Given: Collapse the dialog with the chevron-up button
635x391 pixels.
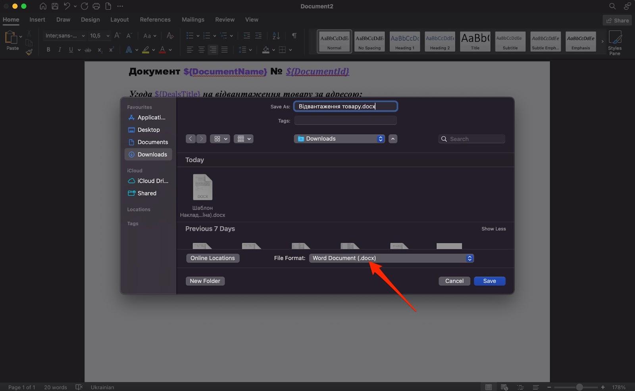Looking at the screenshot, I should (393, 139).
